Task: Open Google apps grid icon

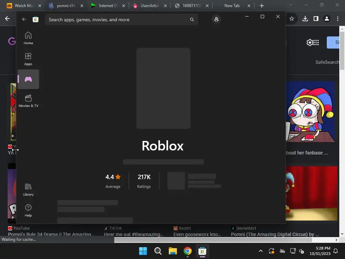Action: pyautogui.click(x=316, y=42)
